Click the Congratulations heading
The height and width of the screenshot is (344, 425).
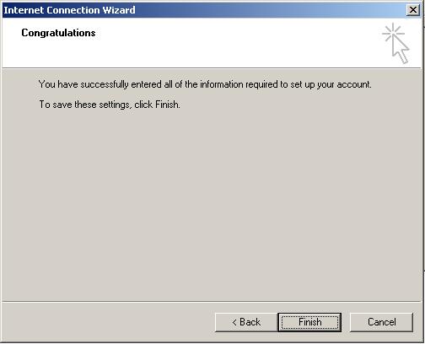[x=58, y=33]
